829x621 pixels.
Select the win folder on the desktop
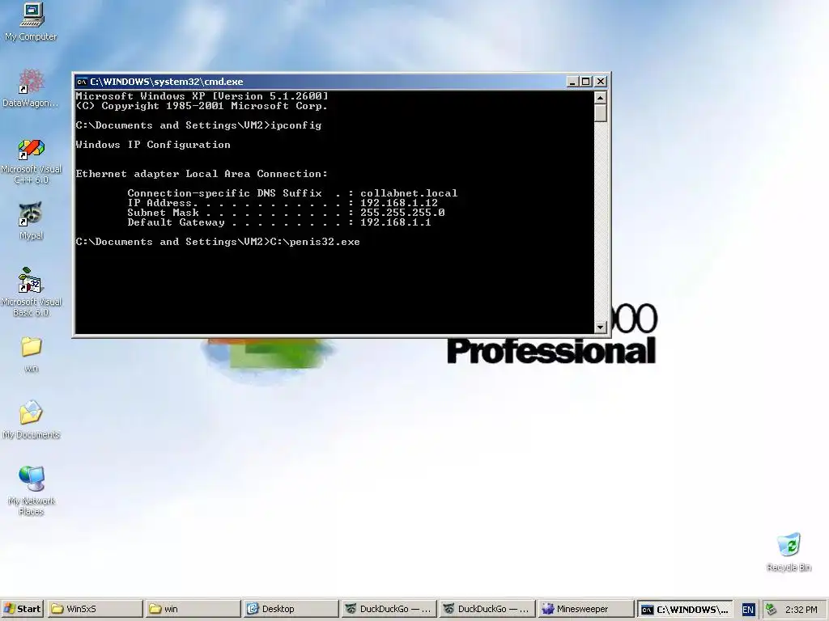click(32, 354)
